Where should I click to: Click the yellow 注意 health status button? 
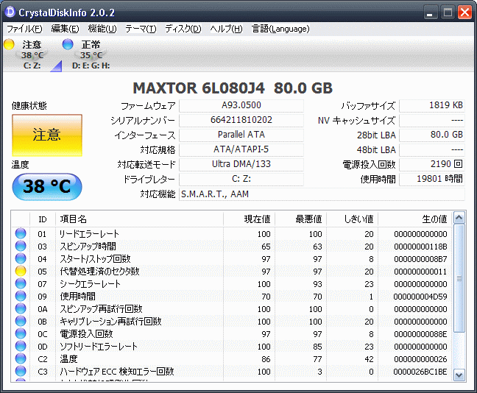point(47,135)
